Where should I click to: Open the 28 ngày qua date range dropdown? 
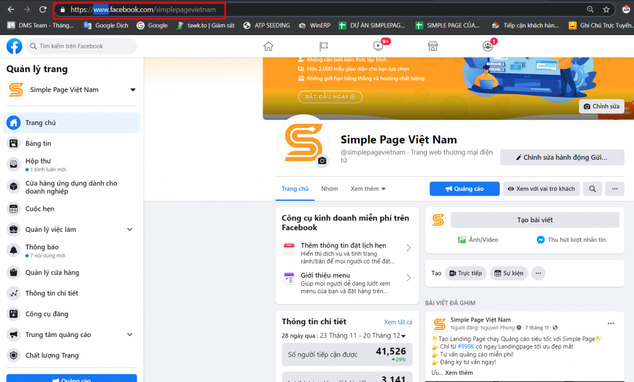(344, 336)
